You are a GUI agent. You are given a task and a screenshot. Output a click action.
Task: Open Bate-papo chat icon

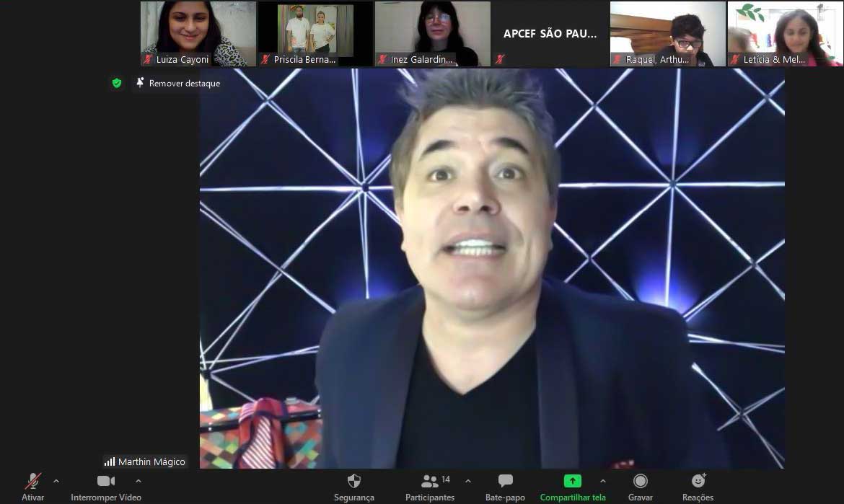505,482
